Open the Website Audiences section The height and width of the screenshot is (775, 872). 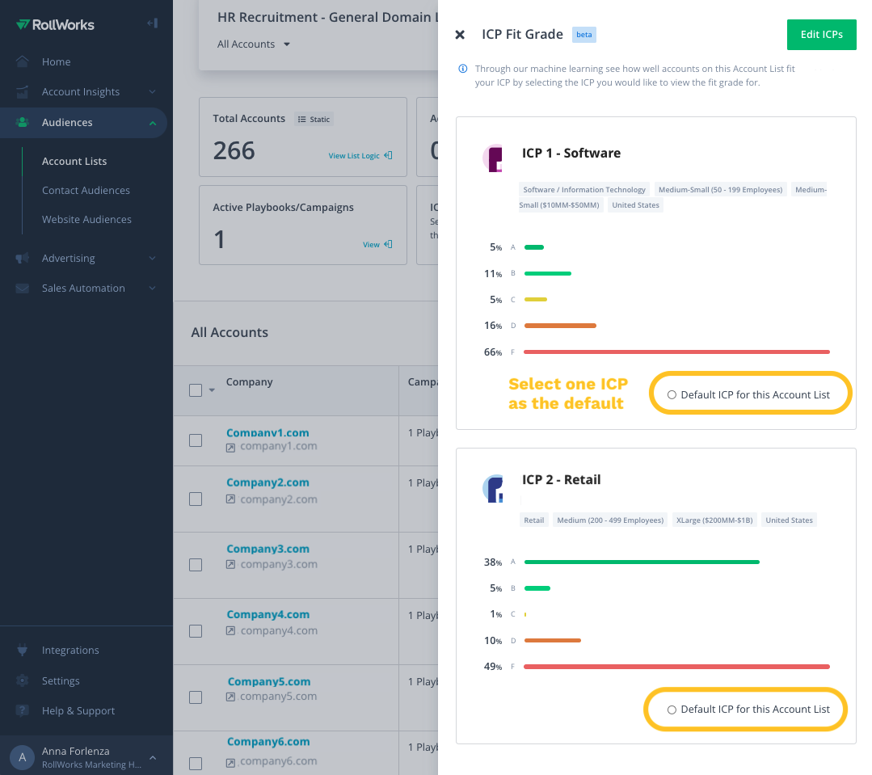(x=86, y=219)
